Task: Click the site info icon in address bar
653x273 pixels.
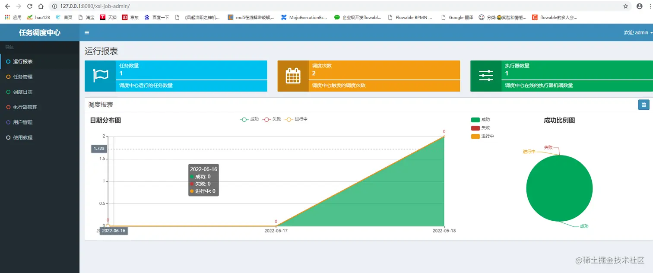Action: click(x=54, y=6)
